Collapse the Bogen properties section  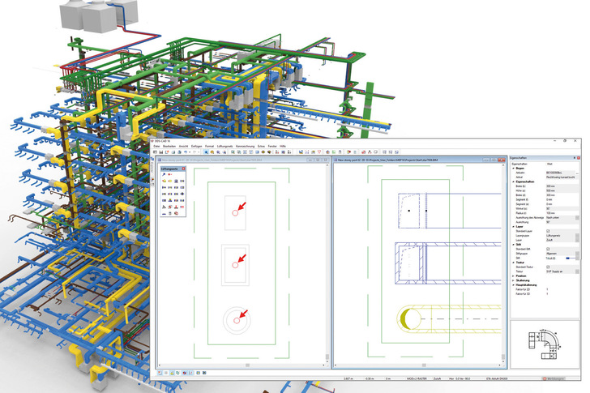pos(511,168)
